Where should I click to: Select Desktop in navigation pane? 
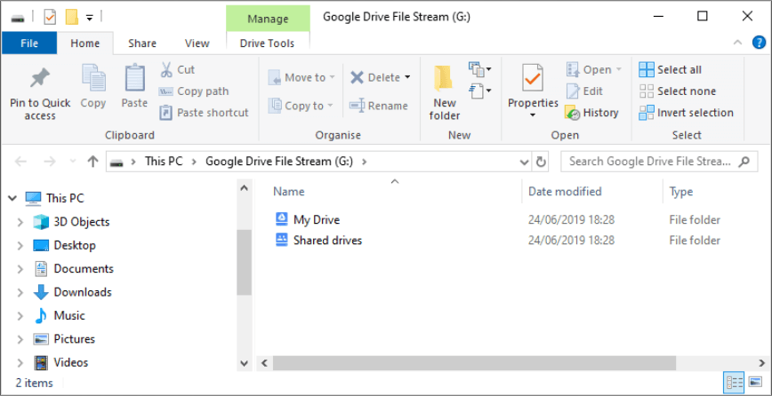64,245
